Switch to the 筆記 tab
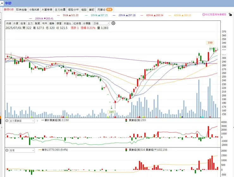The height and width of the screenshot is (177, 234). pyautogui.click(x=92, y=10)
